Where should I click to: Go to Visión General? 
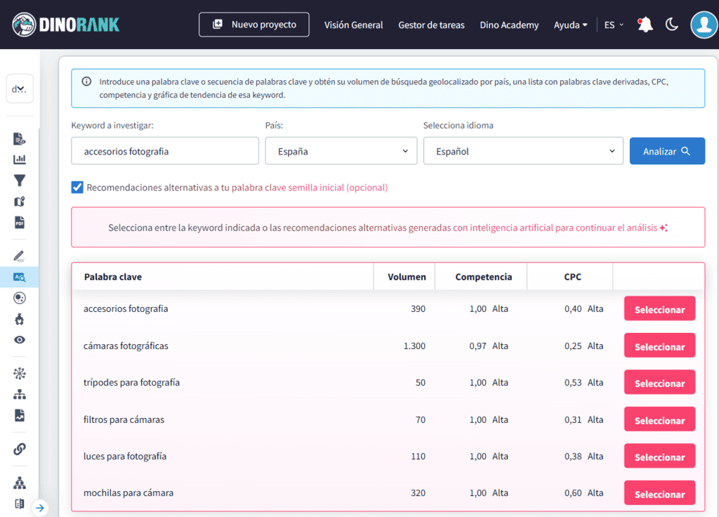point(353,25)
